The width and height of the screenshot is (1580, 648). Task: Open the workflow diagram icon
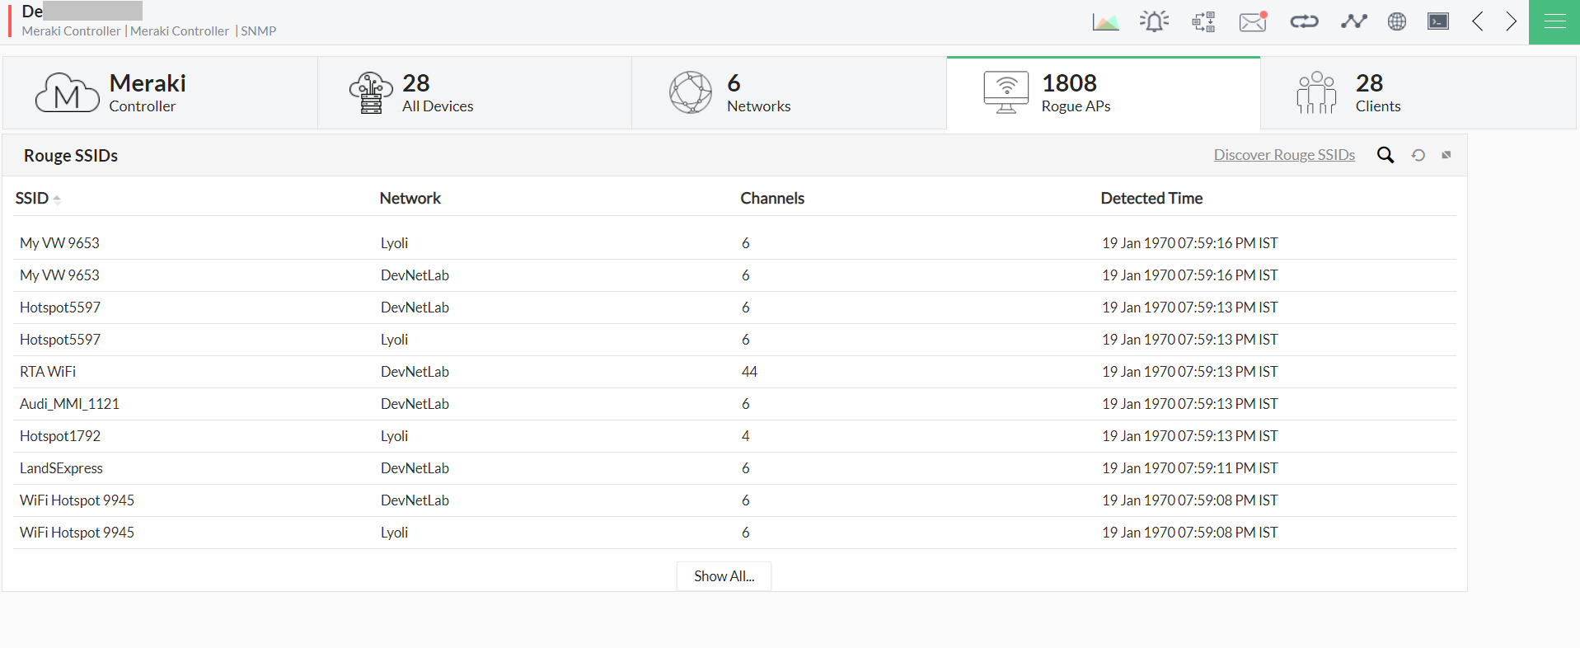click(1203, 21)
